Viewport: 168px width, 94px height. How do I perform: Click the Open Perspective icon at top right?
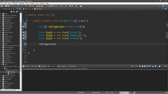click(163, 6)
